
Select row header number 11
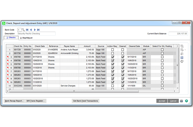(x=10, y=86)
